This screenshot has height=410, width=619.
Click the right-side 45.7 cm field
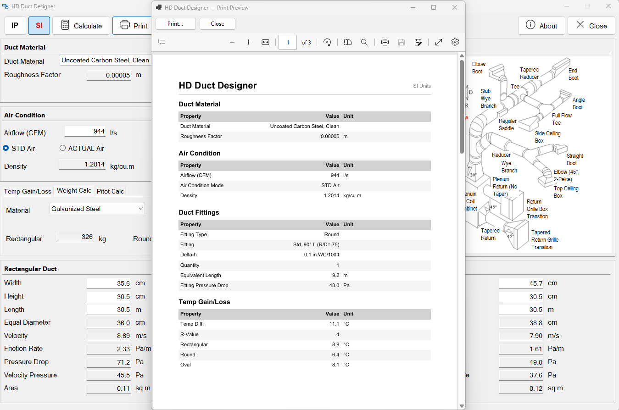point(521,283)
